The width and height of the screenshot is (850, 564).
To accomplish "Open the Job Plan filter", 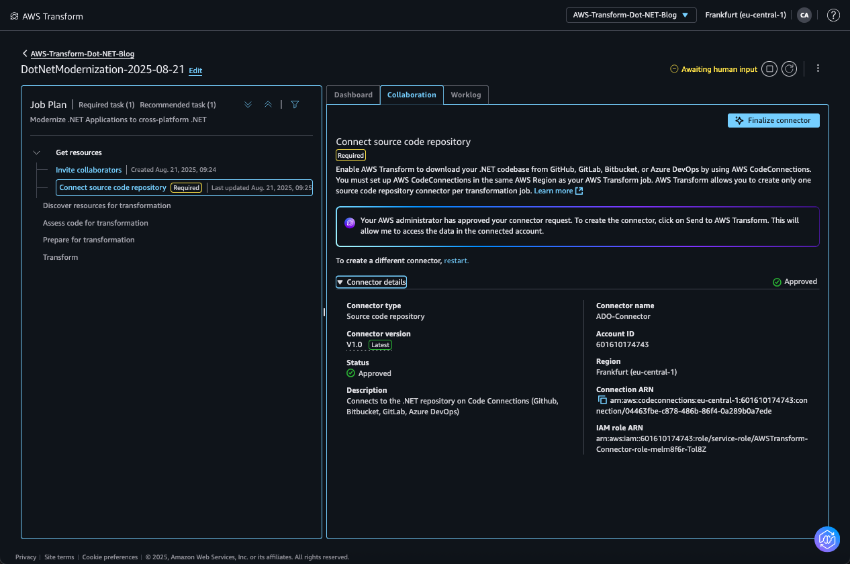I will coord(295,104).
